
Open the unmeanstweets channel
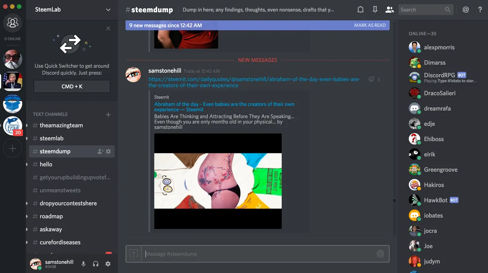[x=72, y=190]
